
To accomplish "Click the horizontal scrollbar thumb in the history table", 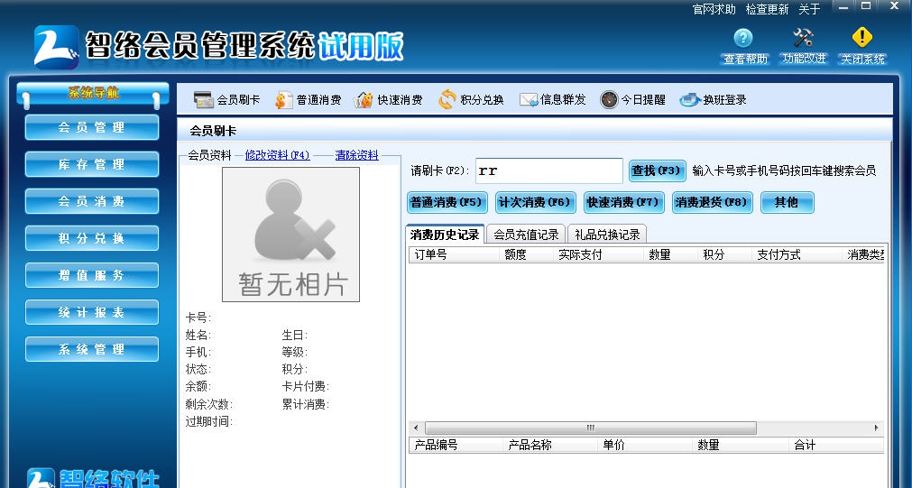I will [x=590, y=428].
